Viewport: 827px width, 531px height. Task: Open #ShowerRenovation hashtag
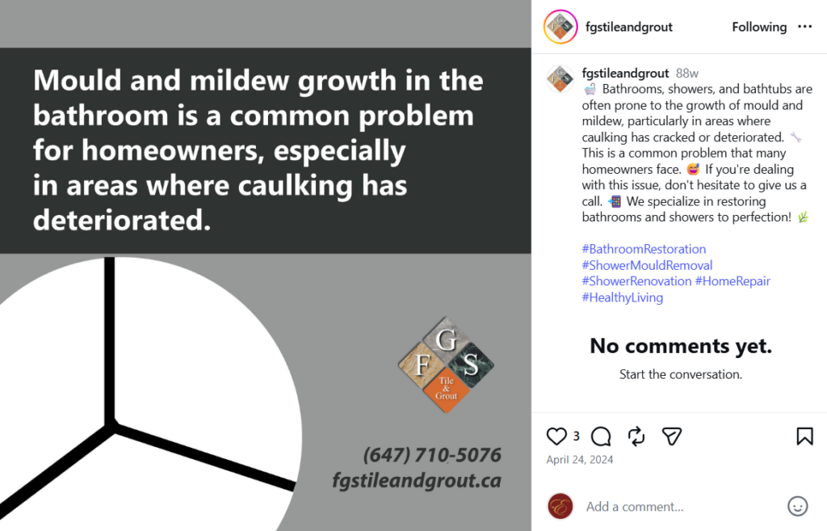pos(636,281)
